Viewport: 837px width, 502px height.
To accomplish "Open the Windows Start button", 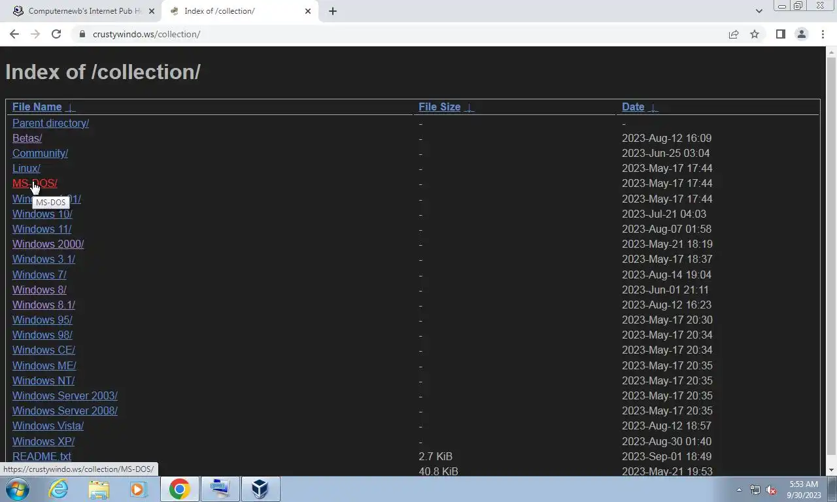I will pos(18,489).
